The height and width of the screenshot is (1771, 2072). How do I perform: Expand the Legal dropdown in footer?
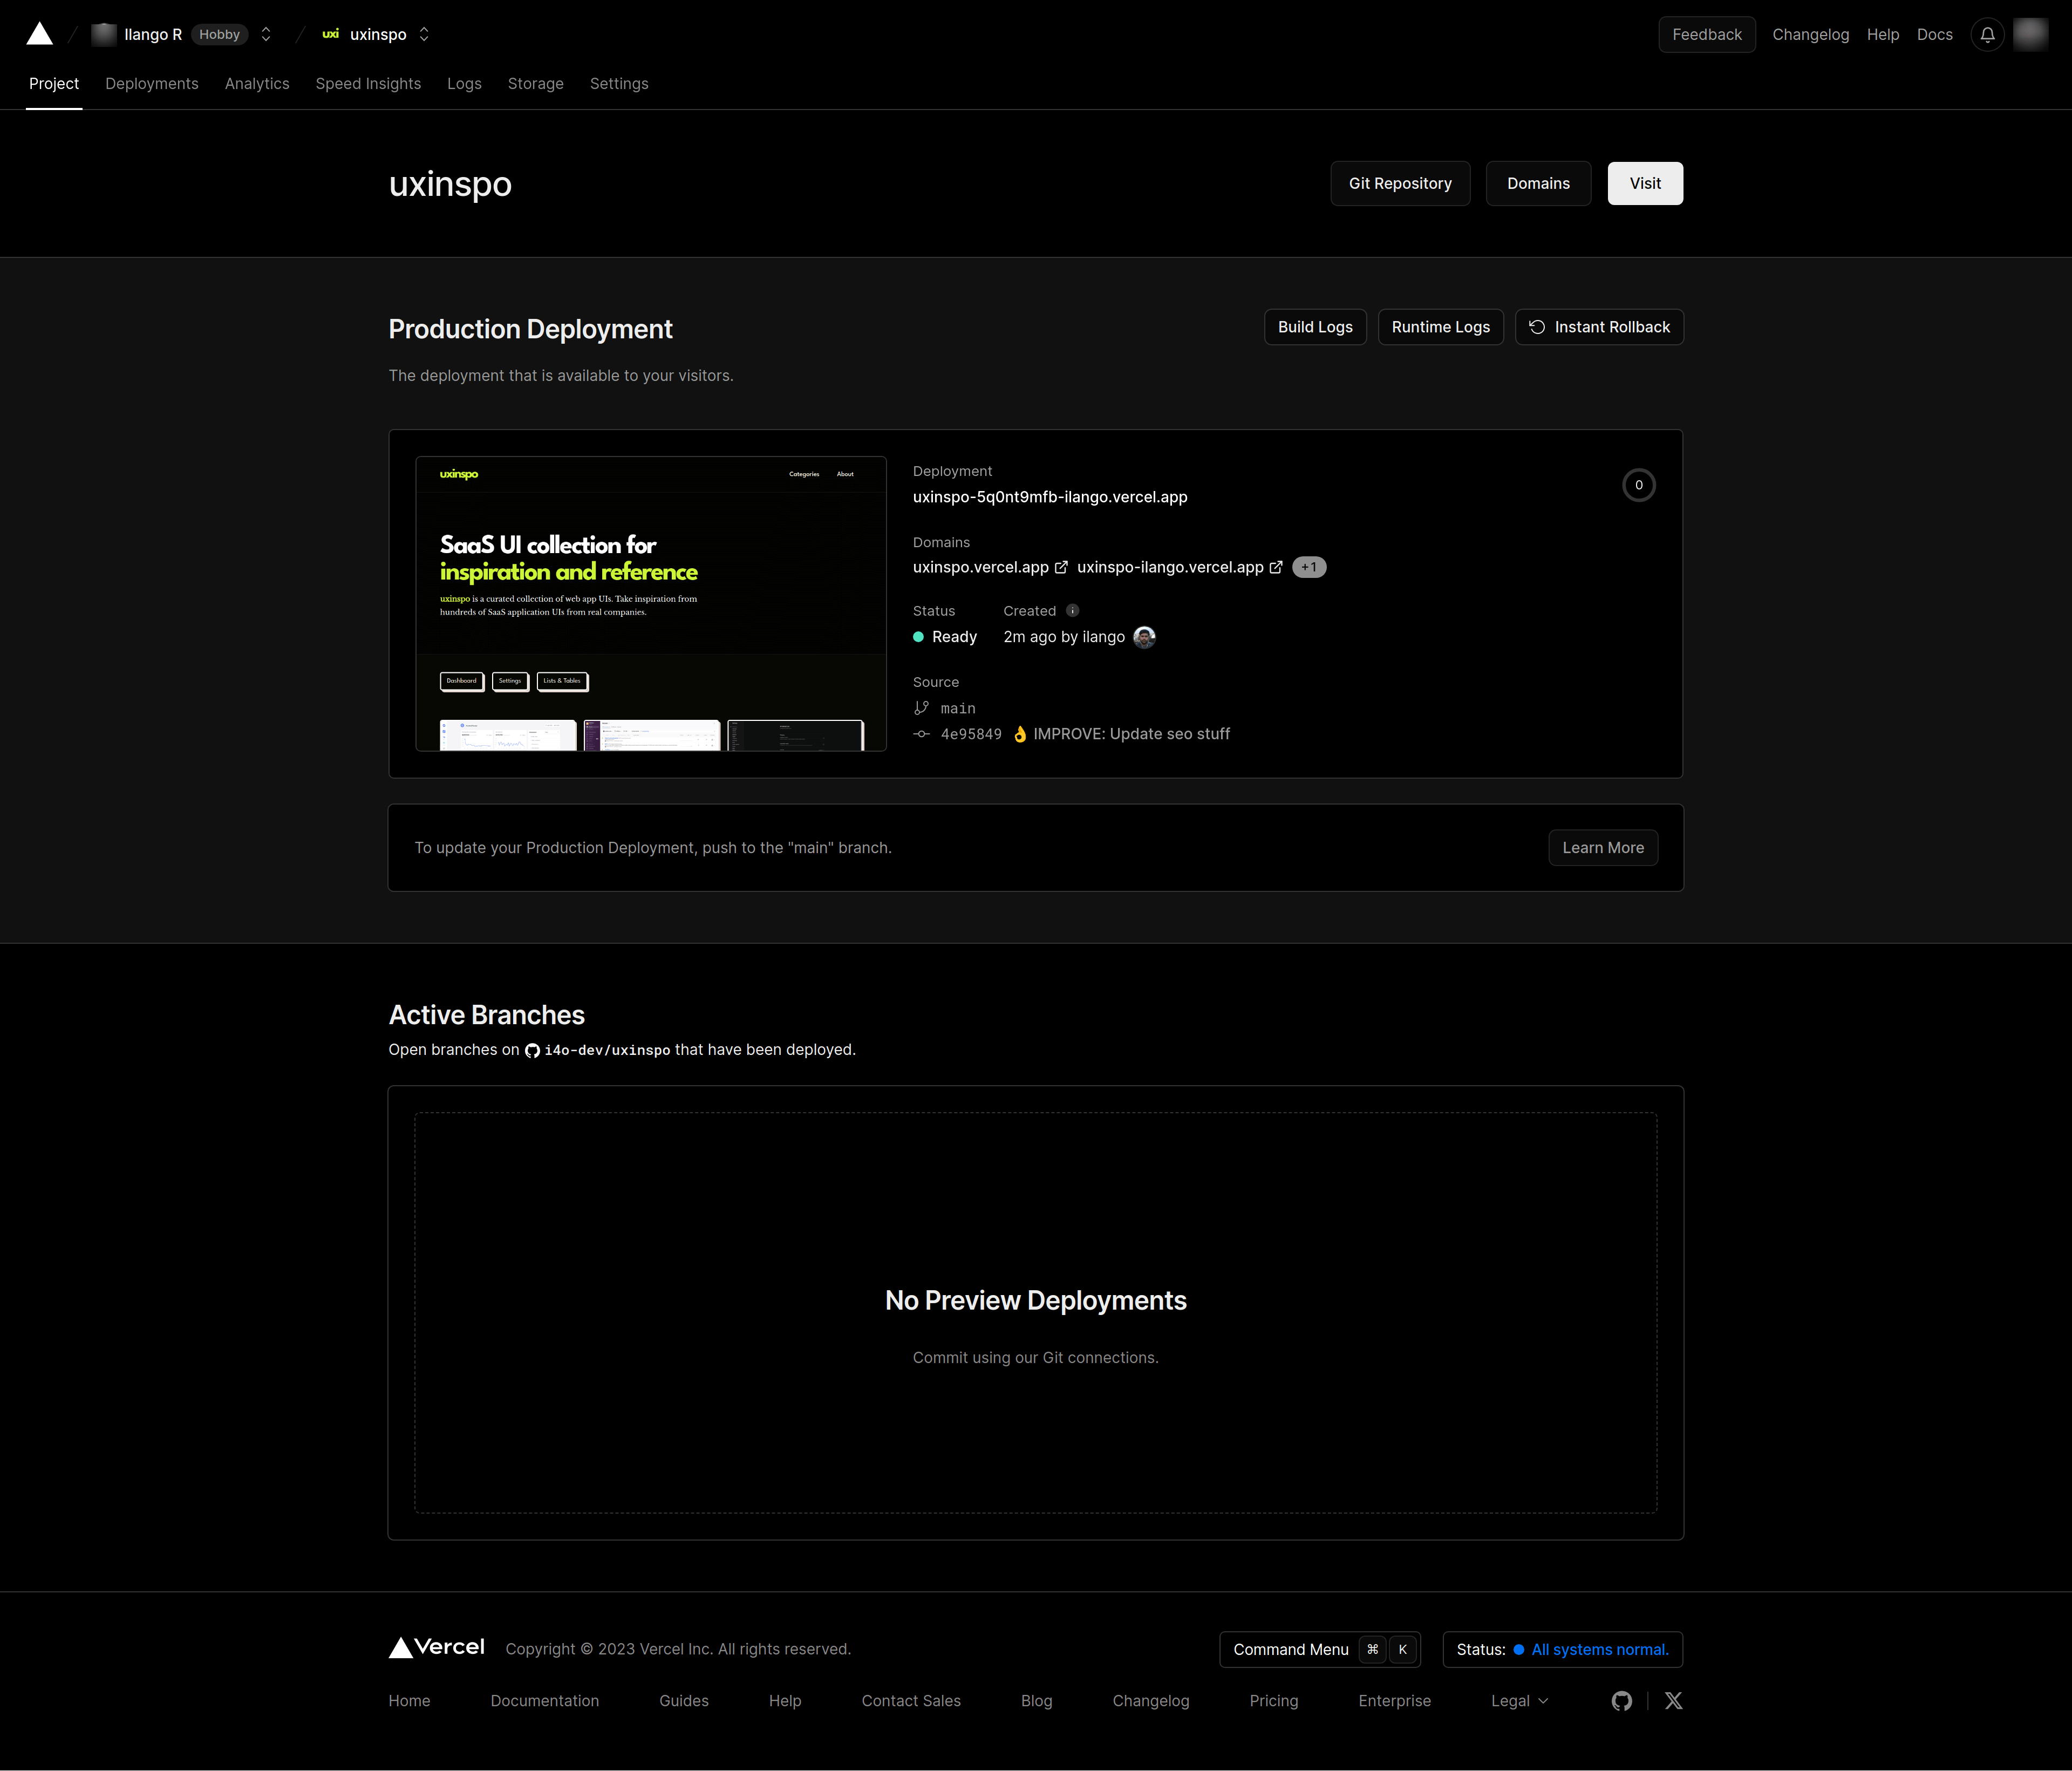(x=1519, y=1701)
